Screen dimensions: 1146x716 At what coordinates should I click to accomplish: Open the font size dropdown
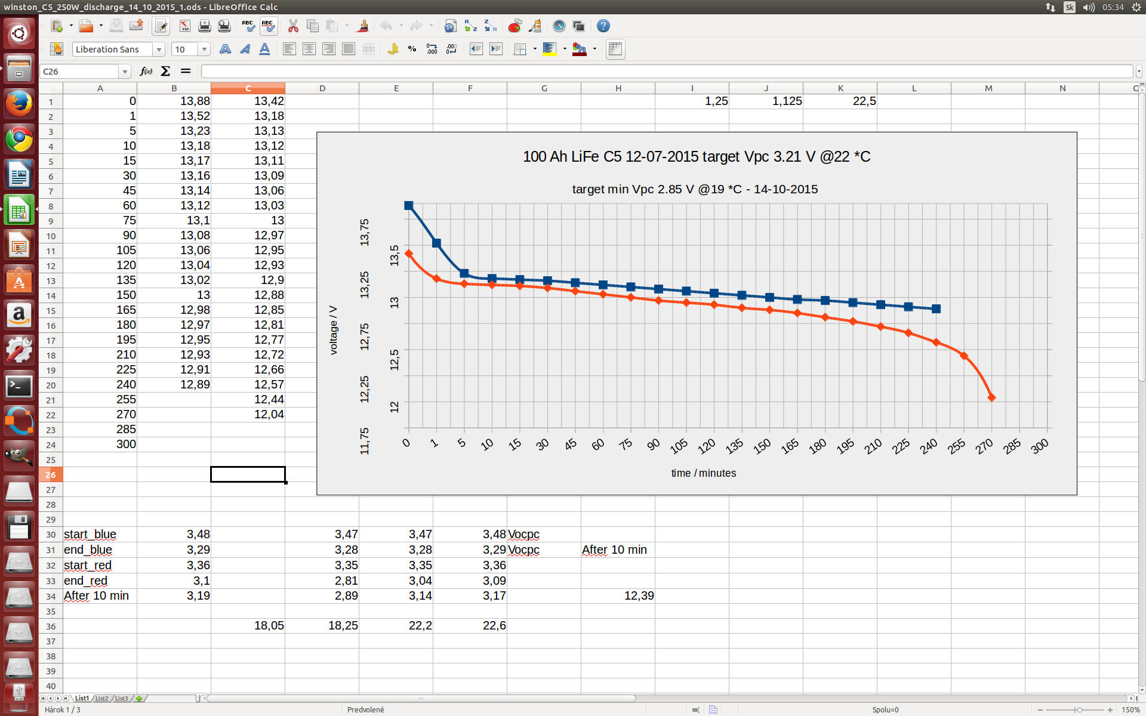204,50
